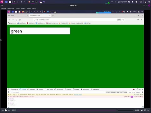Toggle the XHR console filter
The width and height of the screenshot is (151, 113).
point(133,92)
